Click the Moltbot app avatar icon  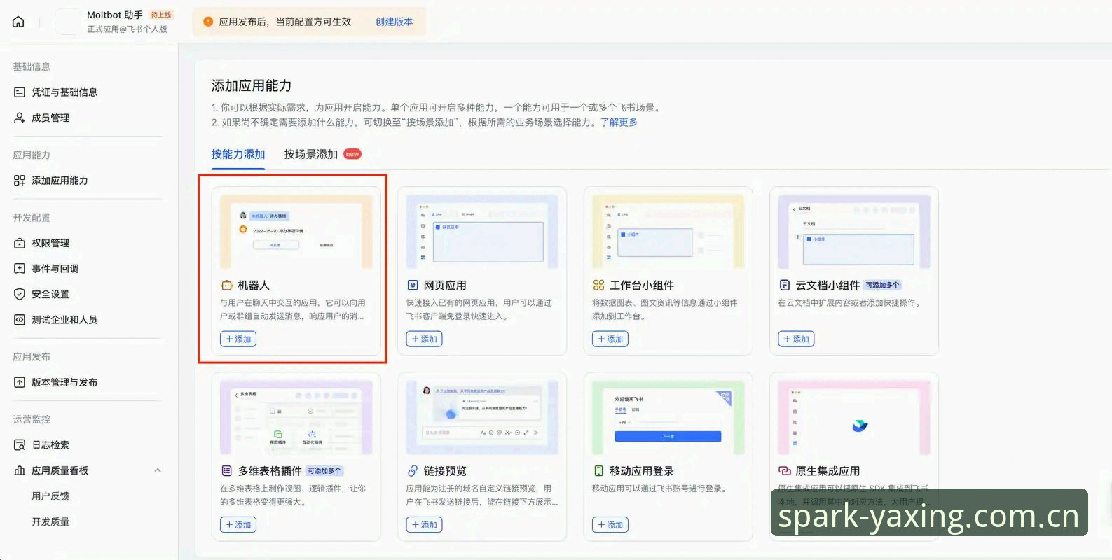[67, 22]
